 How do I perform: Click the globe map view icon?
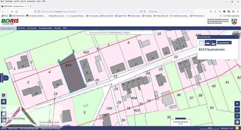tap(237, 122)
